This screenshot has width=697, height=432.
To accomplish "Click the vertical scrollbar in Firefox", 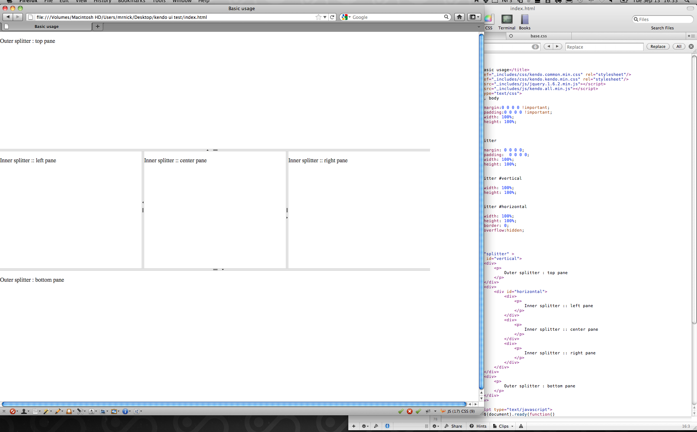I will [481, 211].
